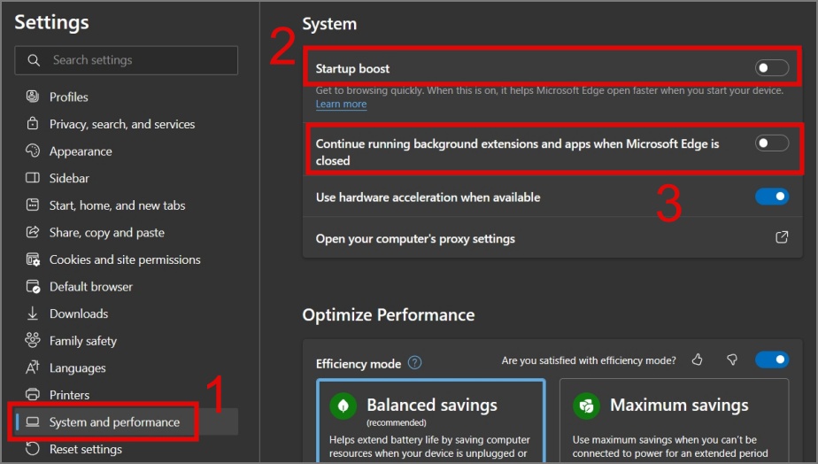The width and height of the screenshot is (818, 464).
Task: Click the Maximum savings green icon
Action: [x=586, y=406]
